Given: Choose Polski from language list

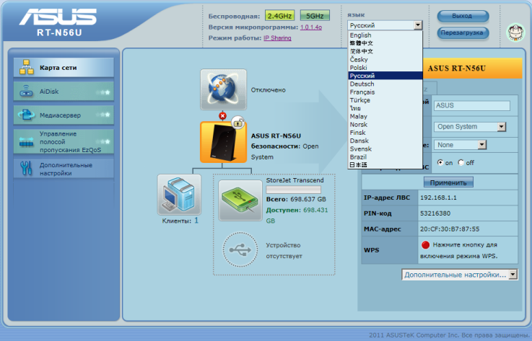Looking at the screenshot, I should tap(385, 68).
